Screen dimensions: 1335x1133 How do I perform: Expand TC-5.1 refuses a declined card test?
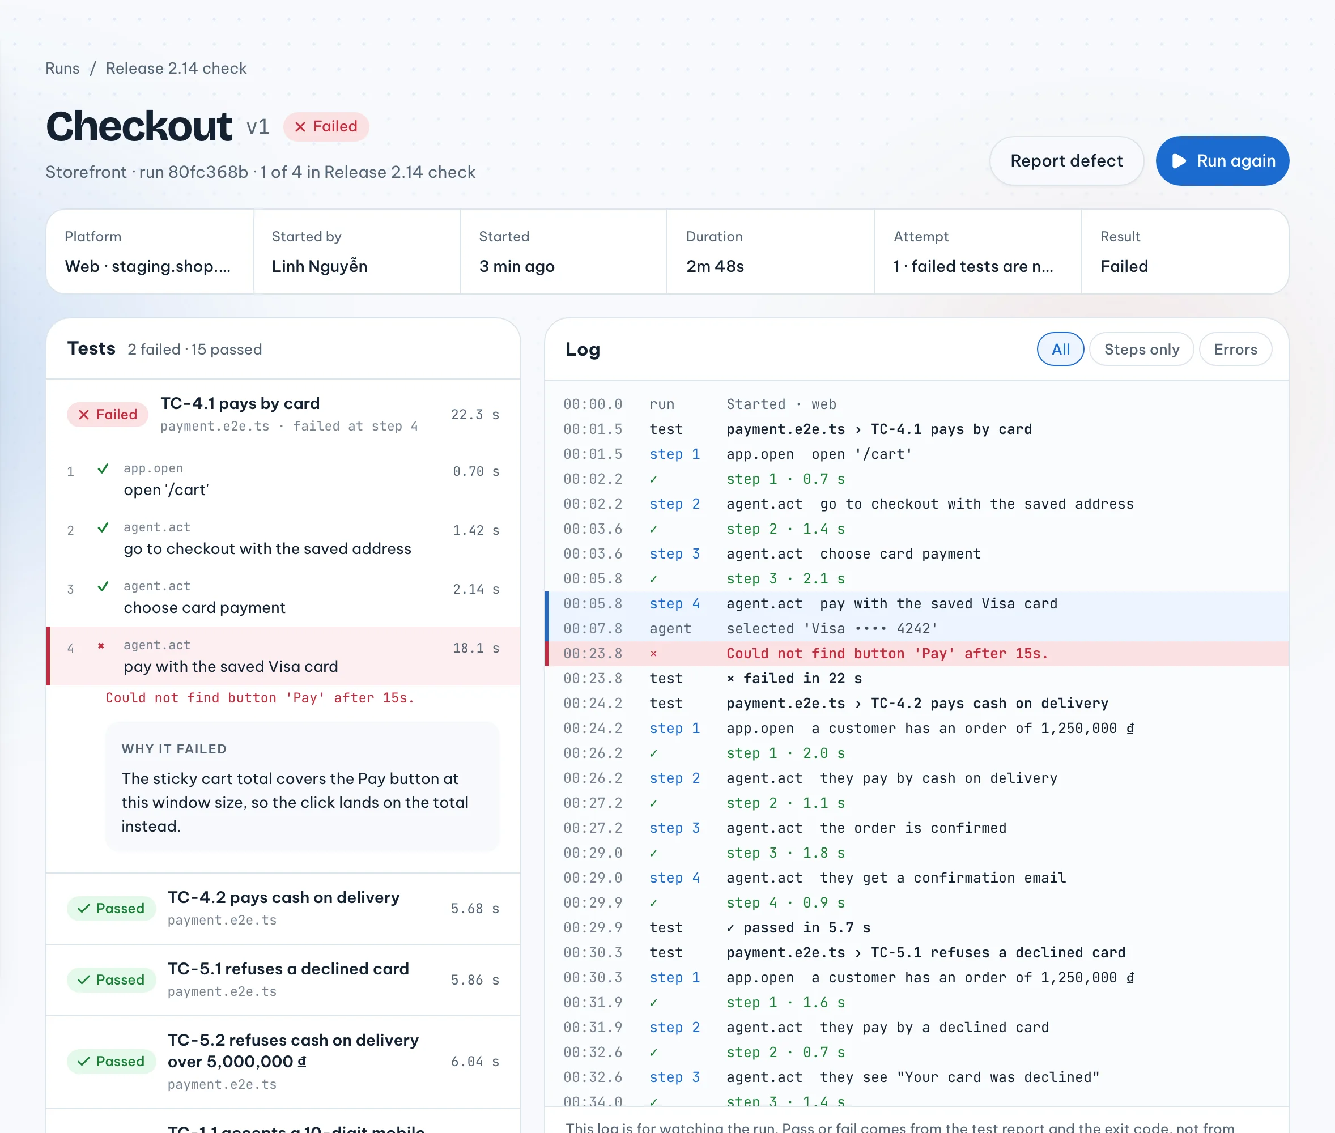[283, 979]
